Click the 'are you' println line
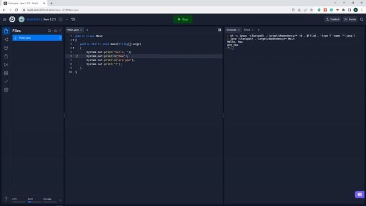Image resolution: width=366 pixels, height=206 pixels. pos(110,60)
